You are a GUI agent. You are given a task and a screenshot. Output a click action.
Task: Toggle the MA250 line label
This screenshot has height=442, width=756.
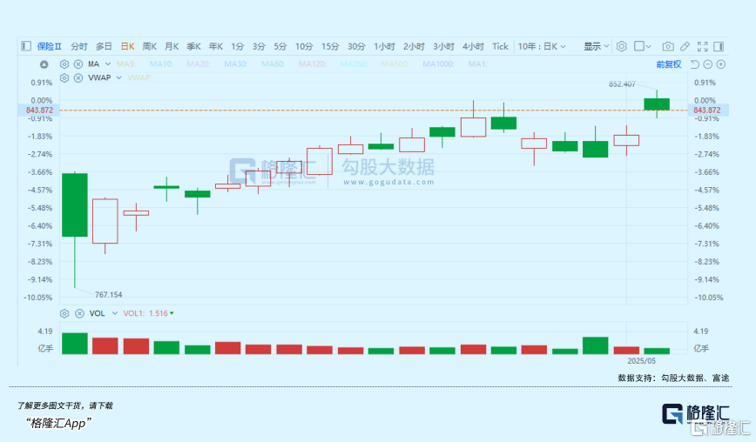[354, 64]
